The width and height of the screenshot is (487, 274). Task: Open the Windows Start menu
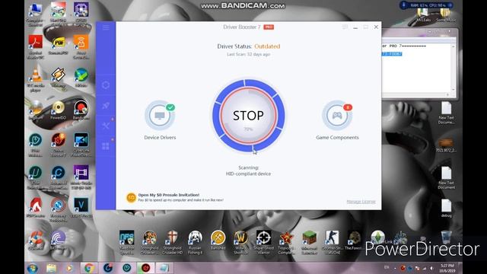33,268
